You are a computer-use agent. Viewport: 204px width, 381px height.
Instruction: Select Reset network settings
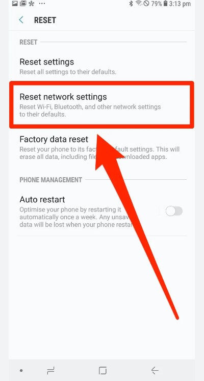pos(101,105)
